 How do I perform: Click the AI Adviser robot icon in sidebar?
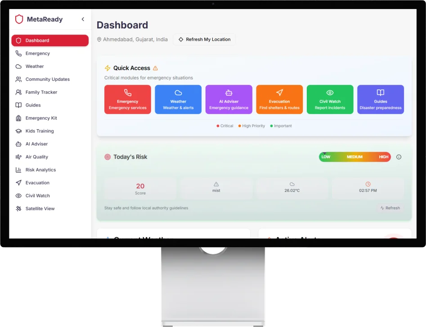pos(18,144)
